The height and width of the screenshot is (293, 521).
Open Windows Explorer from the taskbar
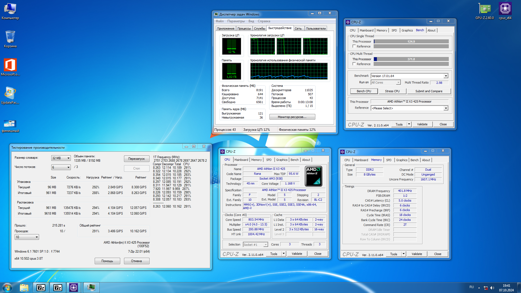pos(24,288)
